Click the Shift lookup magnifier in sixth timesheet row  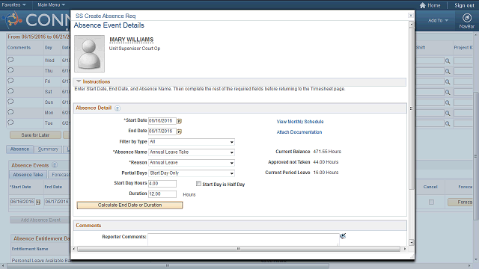448,113
